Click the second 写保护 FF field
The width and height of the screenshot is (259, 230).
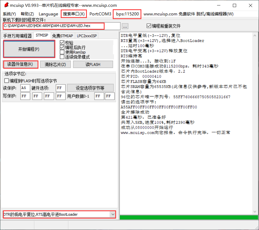pos(37,96)
